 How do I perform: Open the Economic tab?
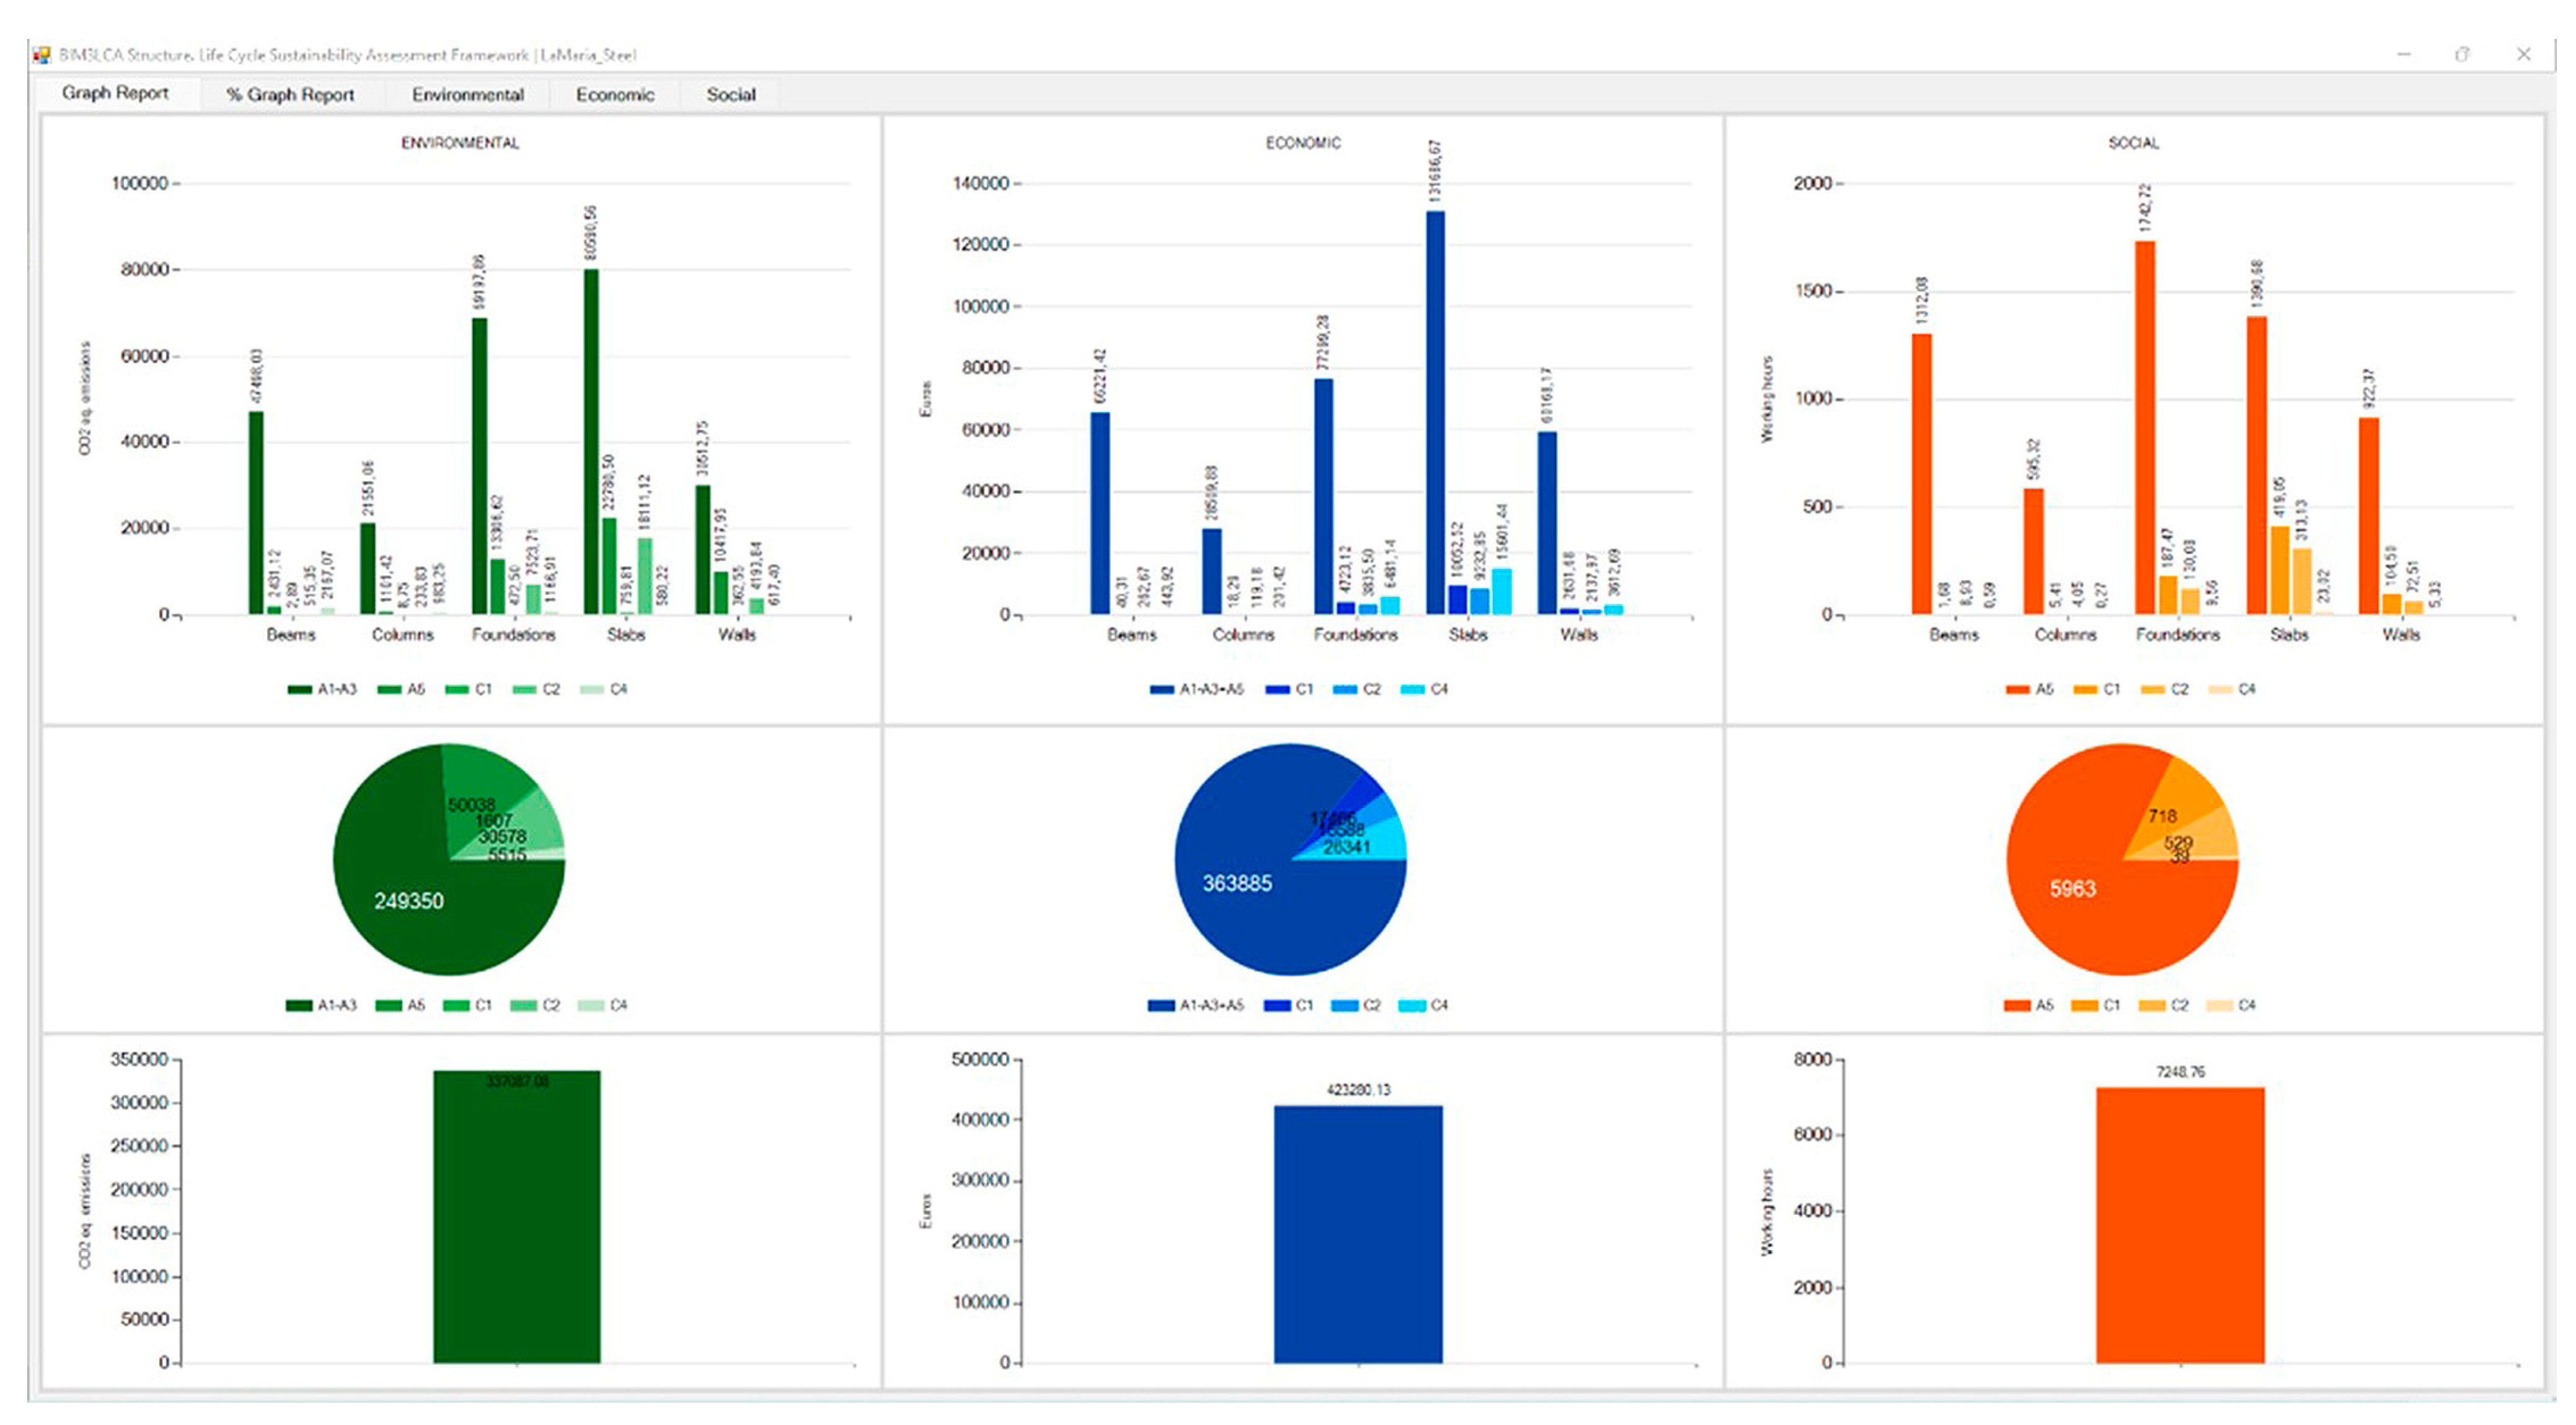point(614,95)
